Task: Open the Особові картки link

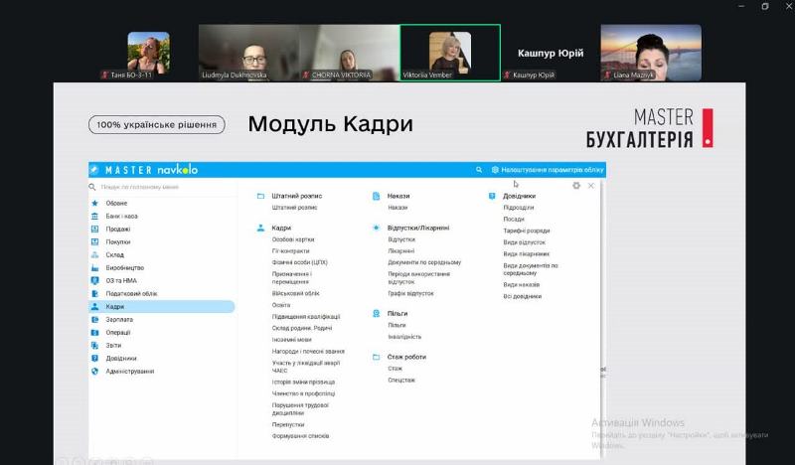Action: 293,239
